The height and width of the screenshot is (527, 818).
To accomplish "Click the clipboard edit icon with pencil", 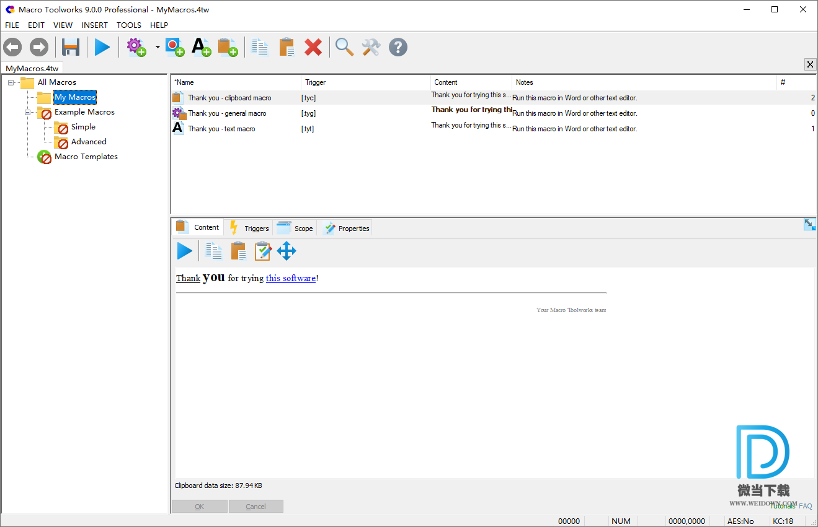I will pyautogui.click(x=263, y=251).
